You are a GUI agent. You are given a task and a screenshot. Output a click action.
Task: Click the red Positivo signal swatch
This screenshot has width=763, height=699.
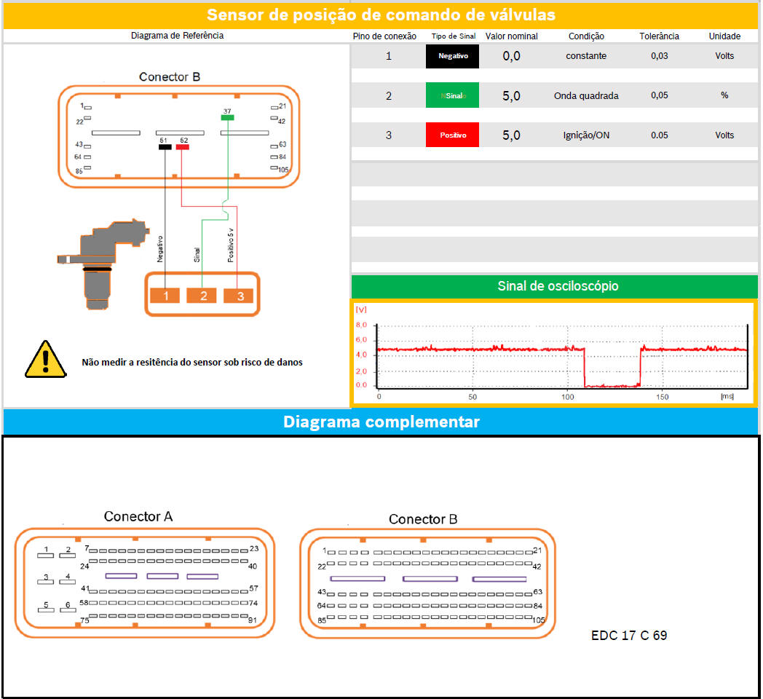pyautogui.click(x=452, y=135)
